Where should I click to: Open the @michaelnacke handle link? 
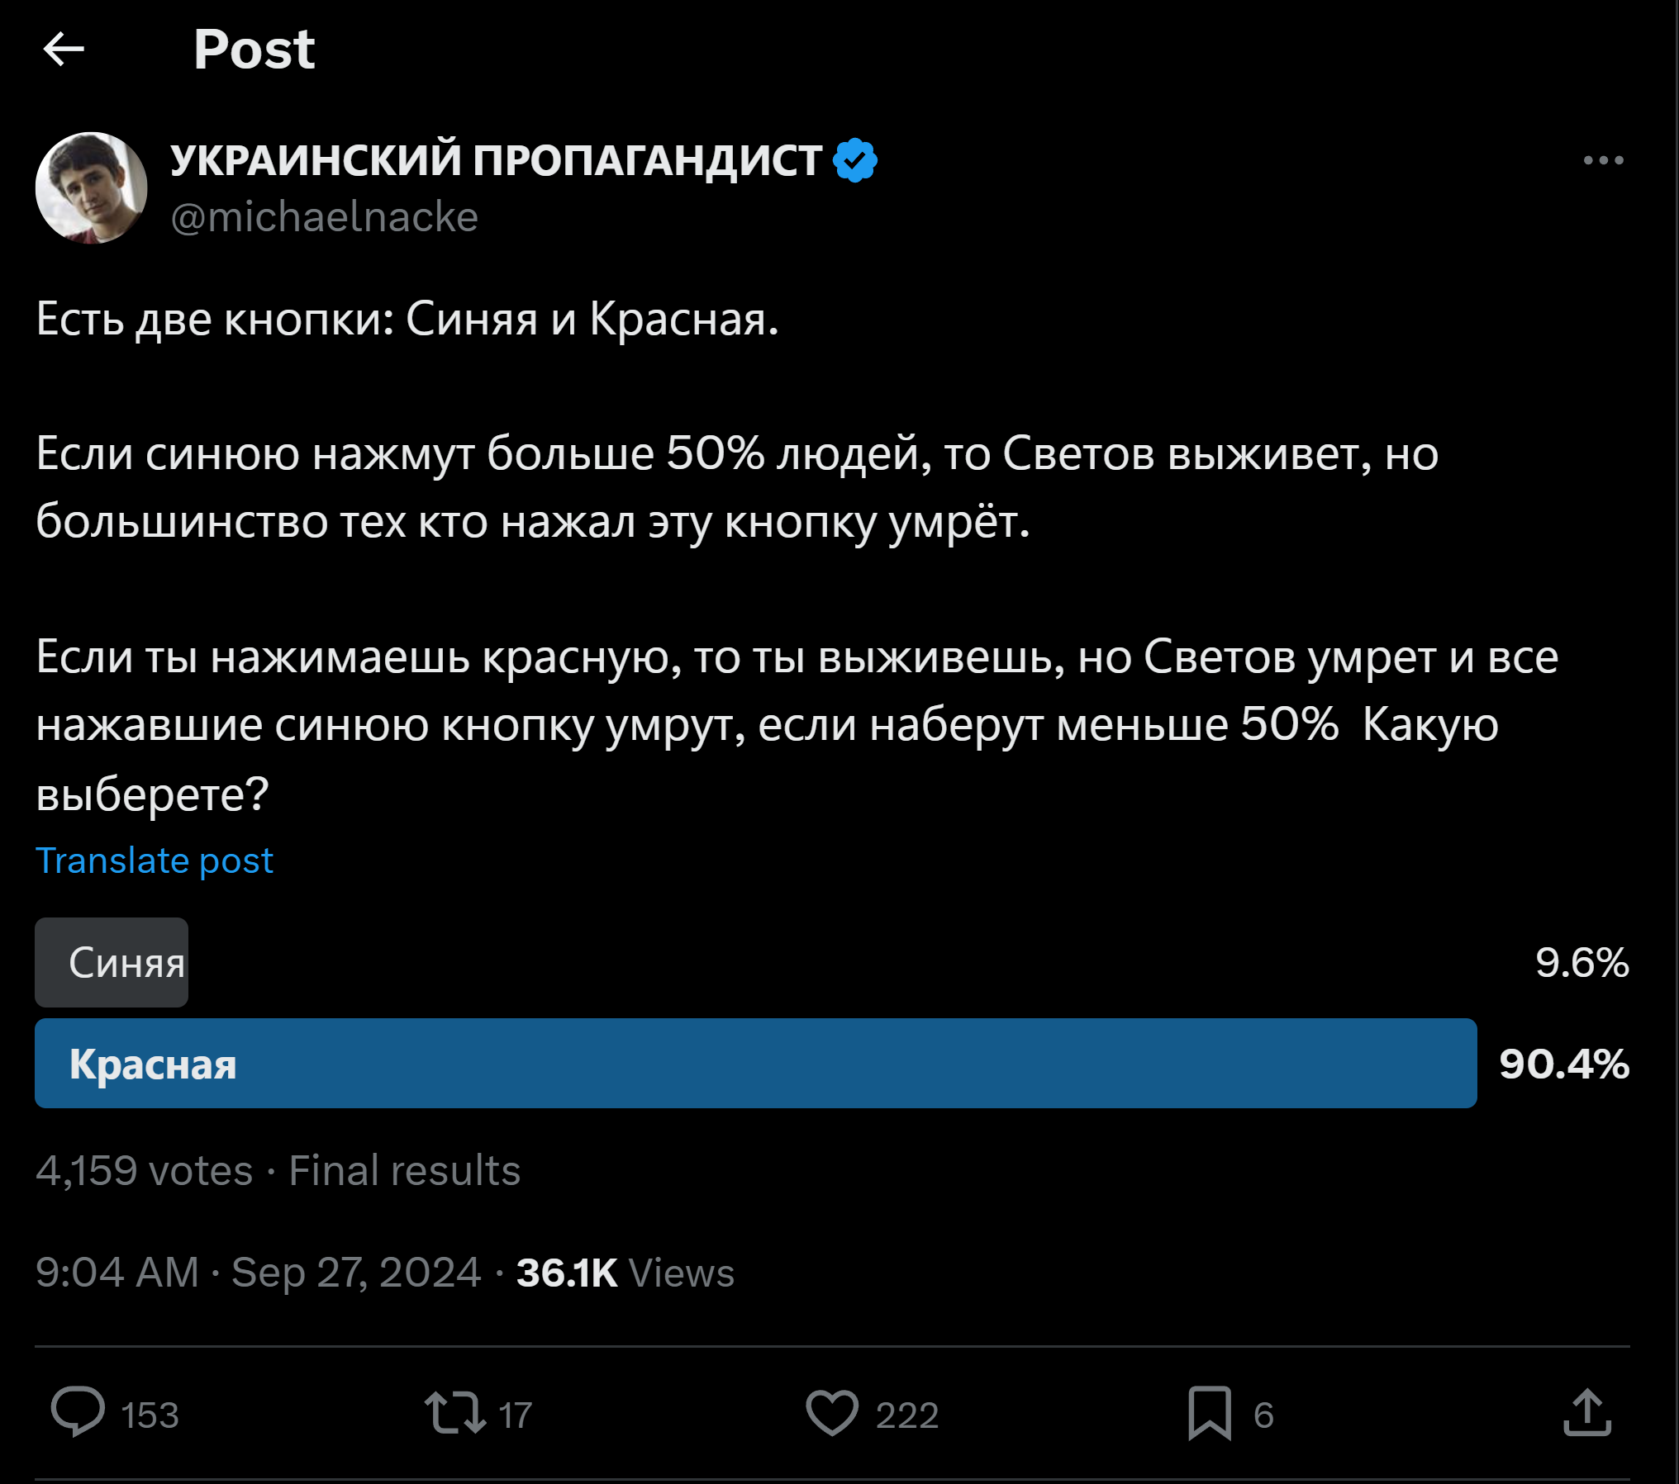(x=324, y=217)
